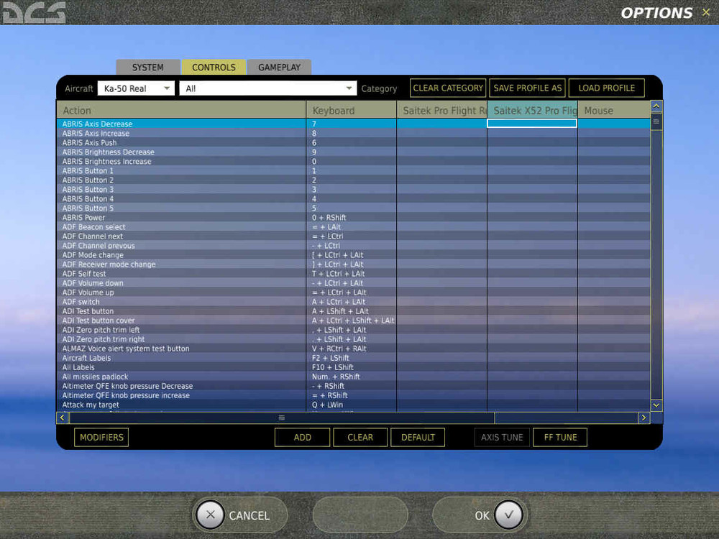
Task: Select 'ABRIS Brightness Decrease' action
Action: click(x=109, y=152)
